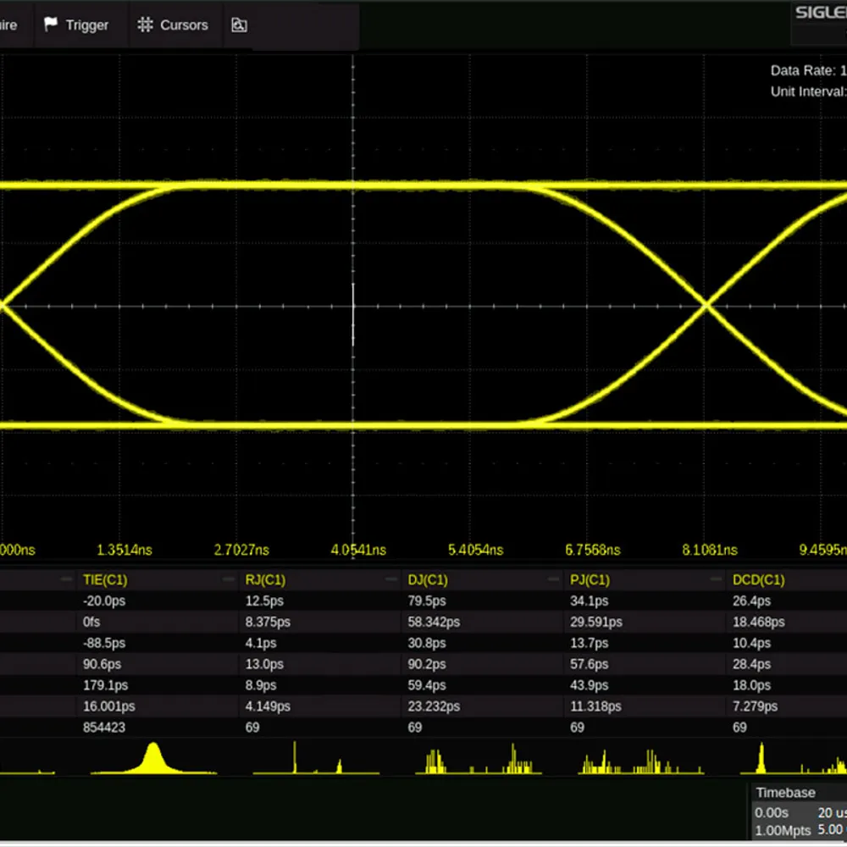This screenshot has height=847, width=847.
Task: Select the RJ(C1) measurement header
Action: [x=264, y=580]
